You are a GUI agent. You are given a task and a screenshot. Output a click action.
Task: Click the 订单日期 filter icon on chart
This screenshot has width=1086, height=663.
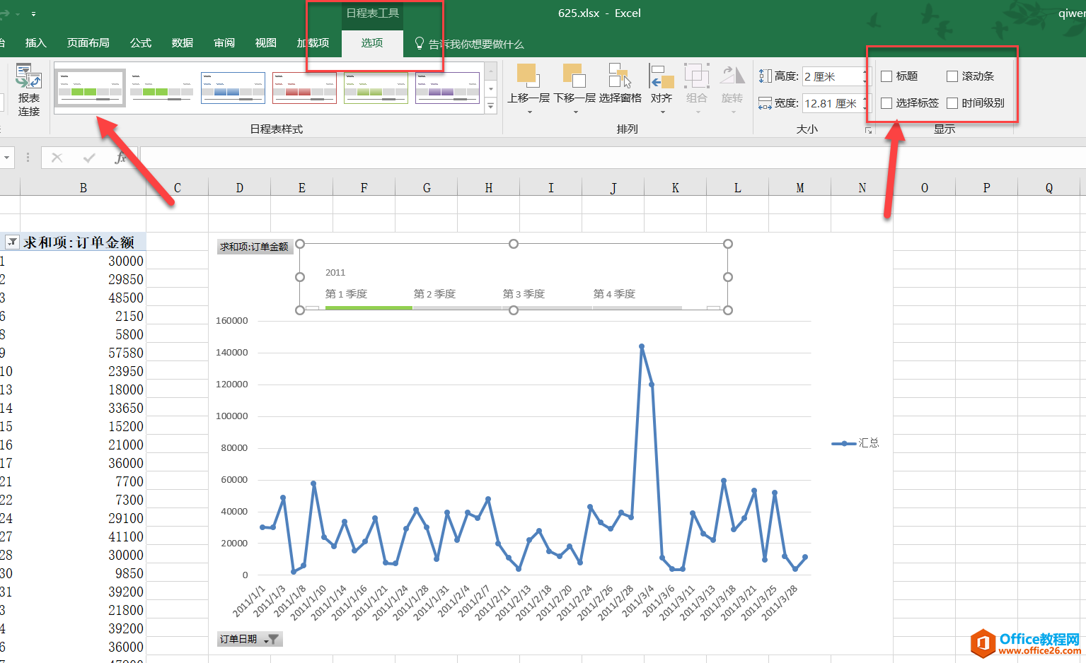[x=272, y=640]
